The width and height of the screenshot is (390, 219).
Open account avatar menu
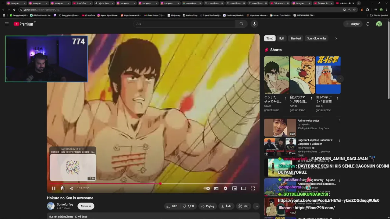click(379, 24)
